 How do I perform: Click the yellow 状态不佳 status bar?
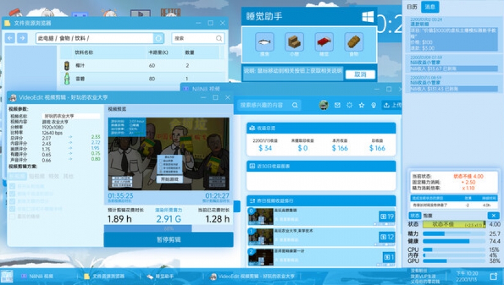click(x=453, y=224)
